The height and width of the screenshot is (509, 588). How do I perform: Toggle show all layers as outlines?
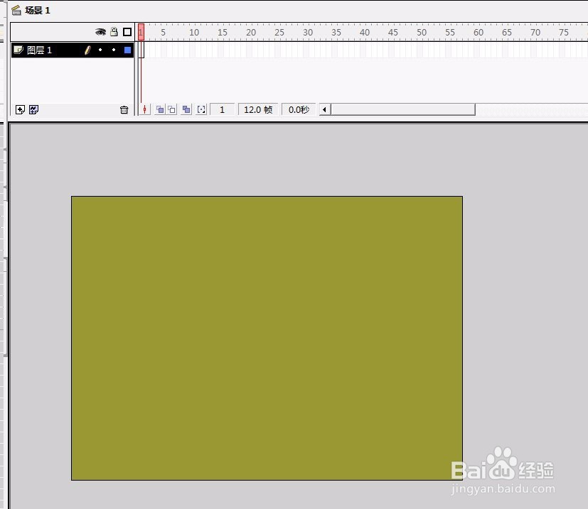(127, 32)
